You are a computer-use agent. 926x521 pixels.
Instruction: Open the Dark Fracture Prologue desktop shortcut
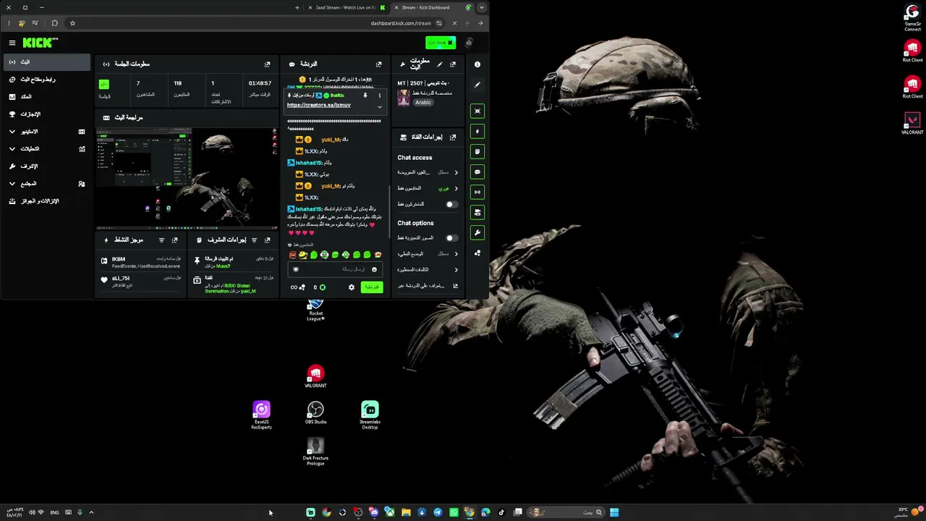click(315, 452)
